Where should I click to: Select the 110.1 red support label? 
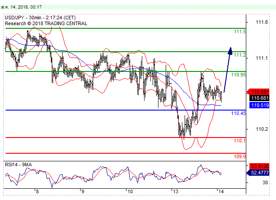240,141
